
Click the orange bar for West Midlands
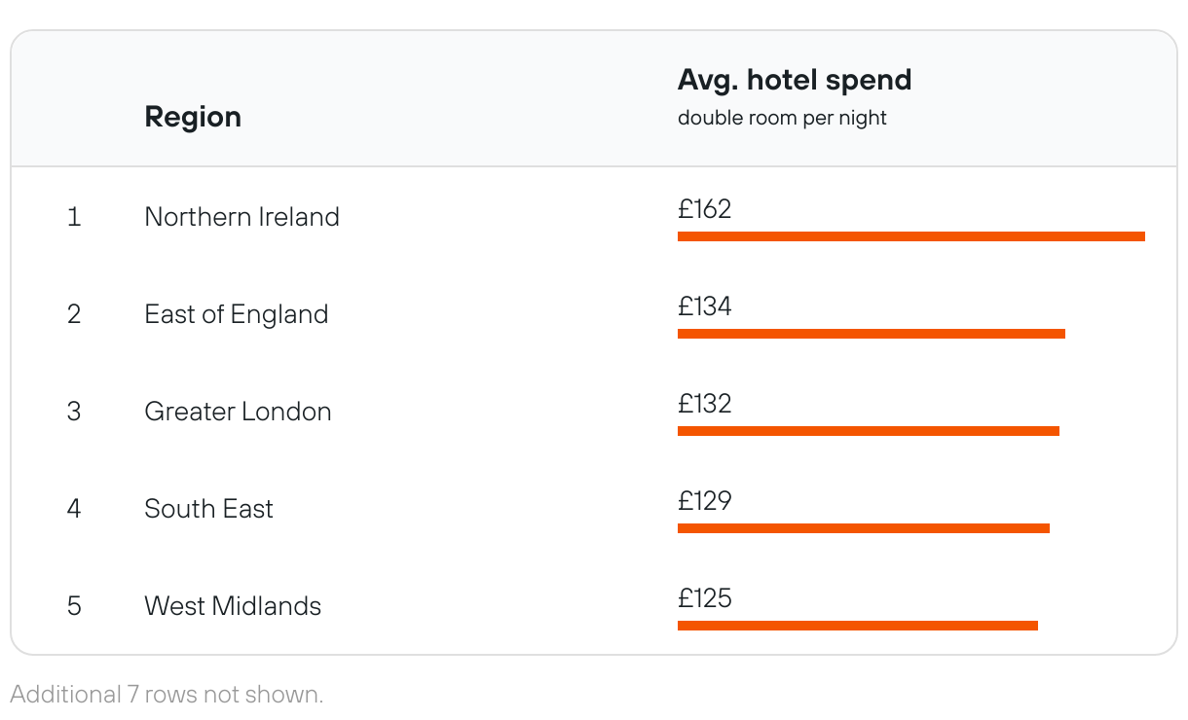(857, 626)
